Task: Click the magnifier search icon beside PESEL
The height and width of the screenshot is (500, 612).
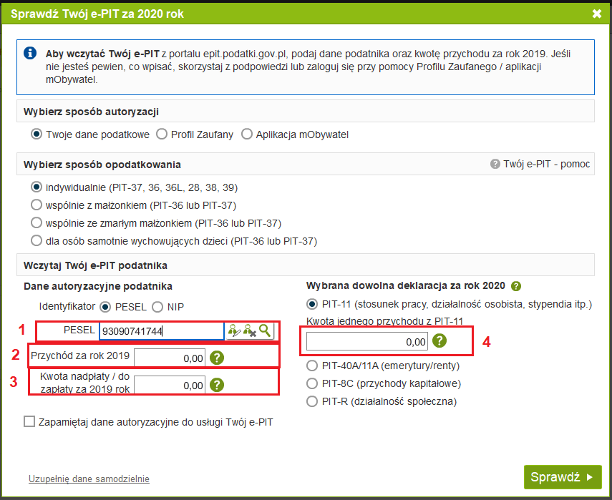Action: coord(265,330)
